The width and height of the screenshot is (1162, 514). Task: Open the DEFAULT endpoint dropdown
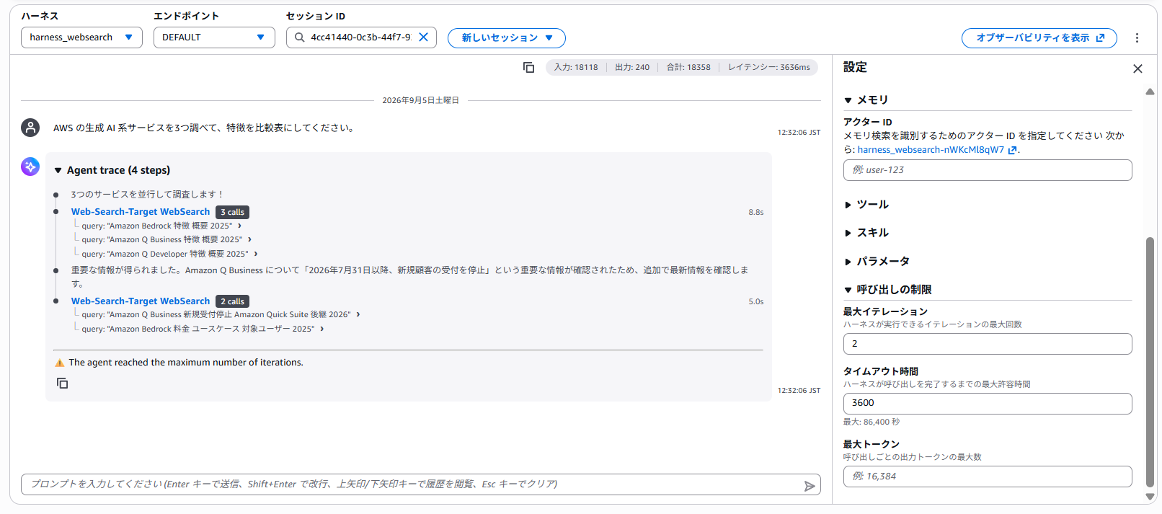(x=214, y=37)
